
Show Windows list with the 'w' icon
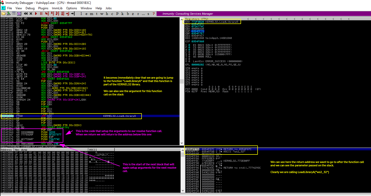click(x=102, y=14)
